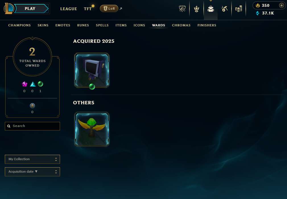Click the League logo emblem

[x=9, y=9]
